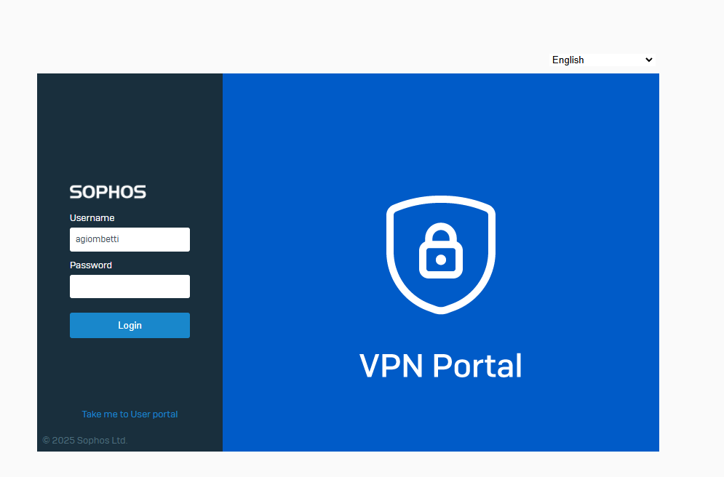Click the 'agiombetti' text in Username box
This screenshot has width=724, height=477.
[97, 239]
